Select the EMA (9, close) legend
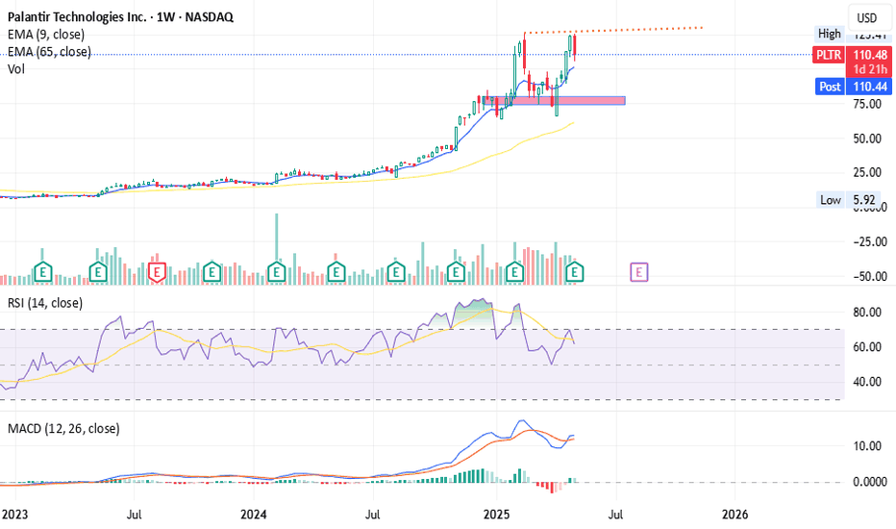The height and width of the screenshot is (529, 896). point(46,35)
